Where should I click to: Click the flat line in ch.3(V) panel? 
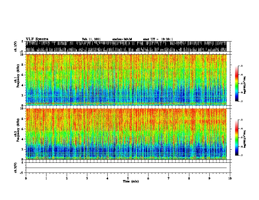click(126, 168)
